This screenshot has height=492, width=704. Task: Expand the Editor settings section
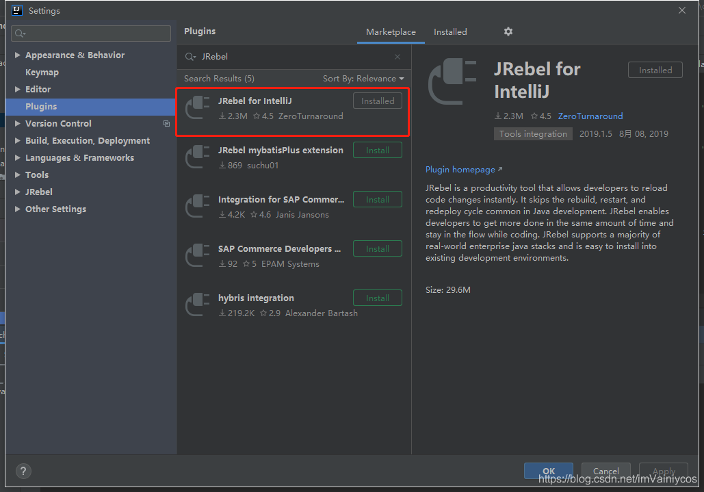tap(18, 90)
